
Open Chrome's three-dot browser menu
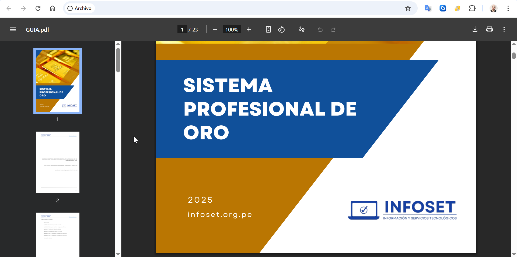click(x=508, y=8)
